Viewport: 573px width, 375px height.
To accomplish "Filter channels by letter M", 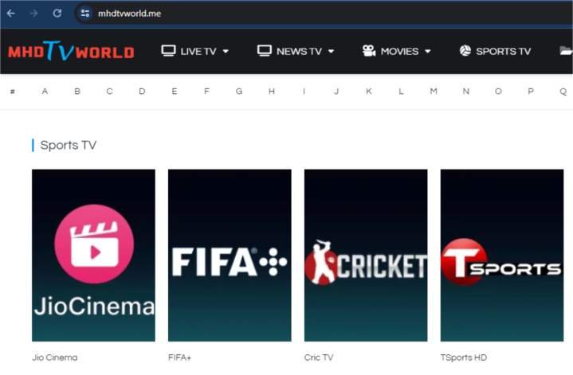I will (x=434, y=92).
